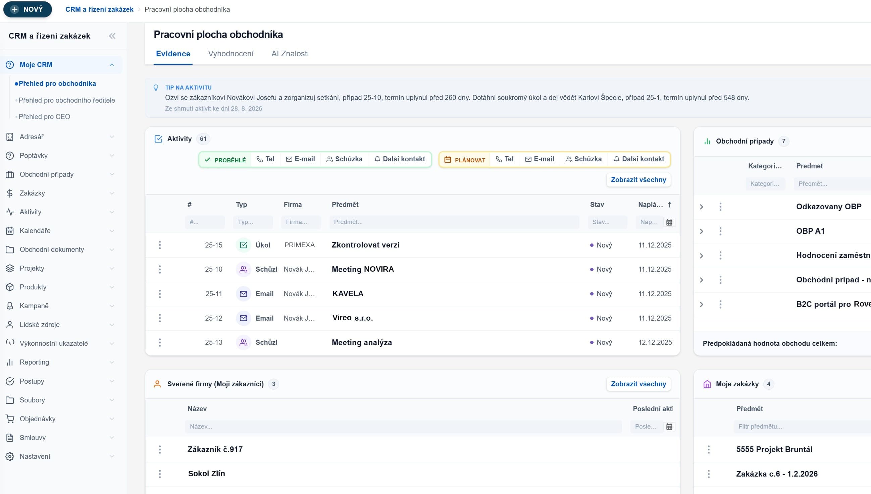Click the Název filter field in Svěřené firmy

(x=403, y=427)
